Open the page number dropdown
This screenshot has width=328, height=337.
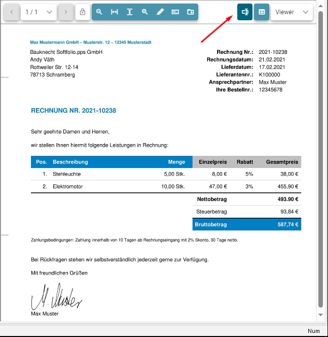[x=49, y=12]
